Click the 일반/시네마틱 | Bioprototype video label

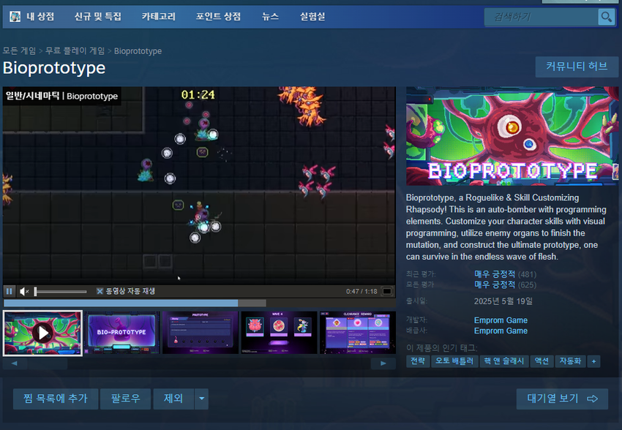(61, 96)
